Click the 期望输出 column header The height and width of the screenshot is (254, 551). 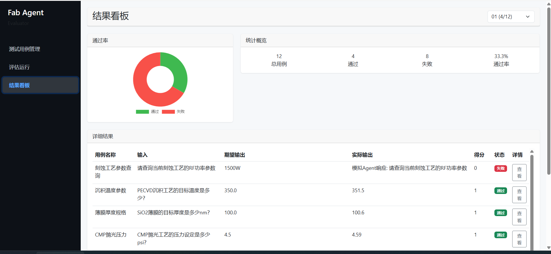point(234,155)
